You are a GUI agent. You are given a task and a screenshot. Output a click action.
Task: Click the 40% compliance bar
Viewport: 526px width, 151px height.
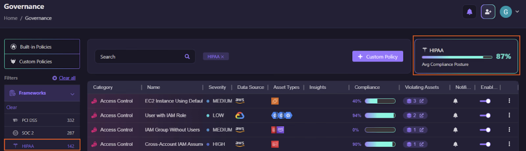(380, 101)
